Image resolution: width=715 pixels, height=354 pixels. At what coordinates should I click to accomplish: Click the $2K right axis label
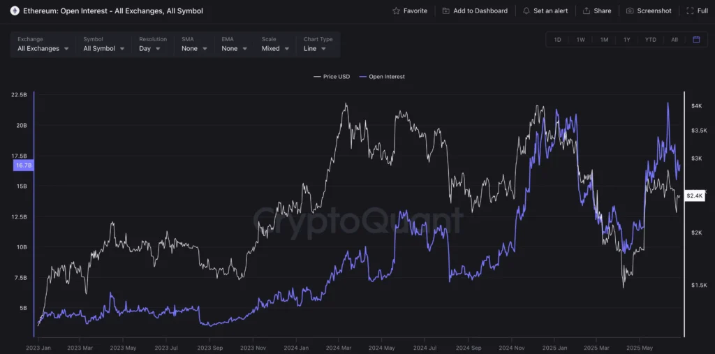pos(696,233)
